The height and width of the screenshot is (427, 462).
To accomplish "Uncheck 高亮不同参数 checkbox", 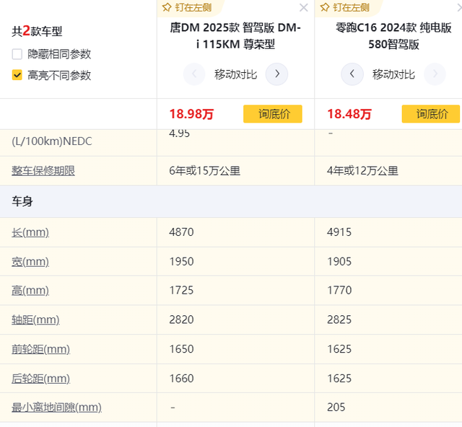I will pos(17,75).
